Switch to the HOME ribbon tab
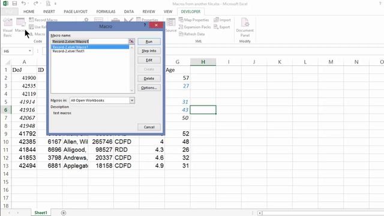This screenshot has height=216, width=384. coord(29,11)
